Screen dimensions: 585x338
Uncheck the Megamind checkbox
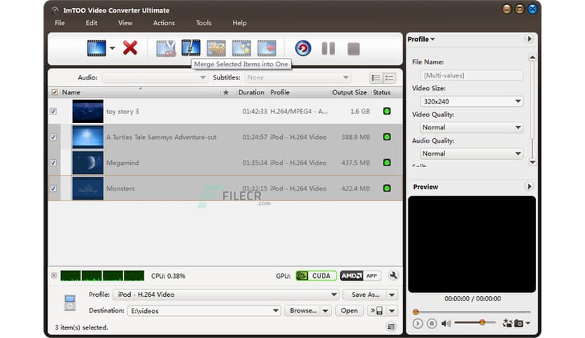53,162
